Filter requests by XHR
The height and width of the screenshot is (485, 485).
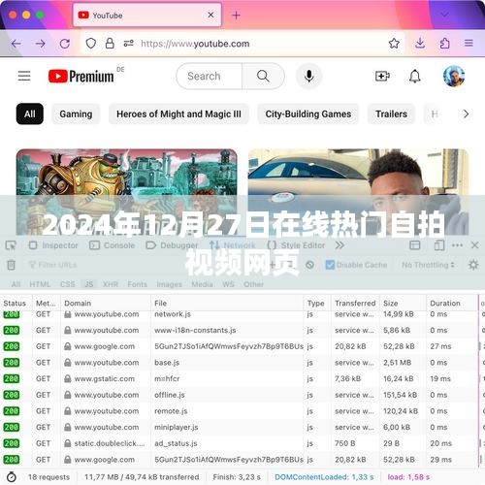111,284
